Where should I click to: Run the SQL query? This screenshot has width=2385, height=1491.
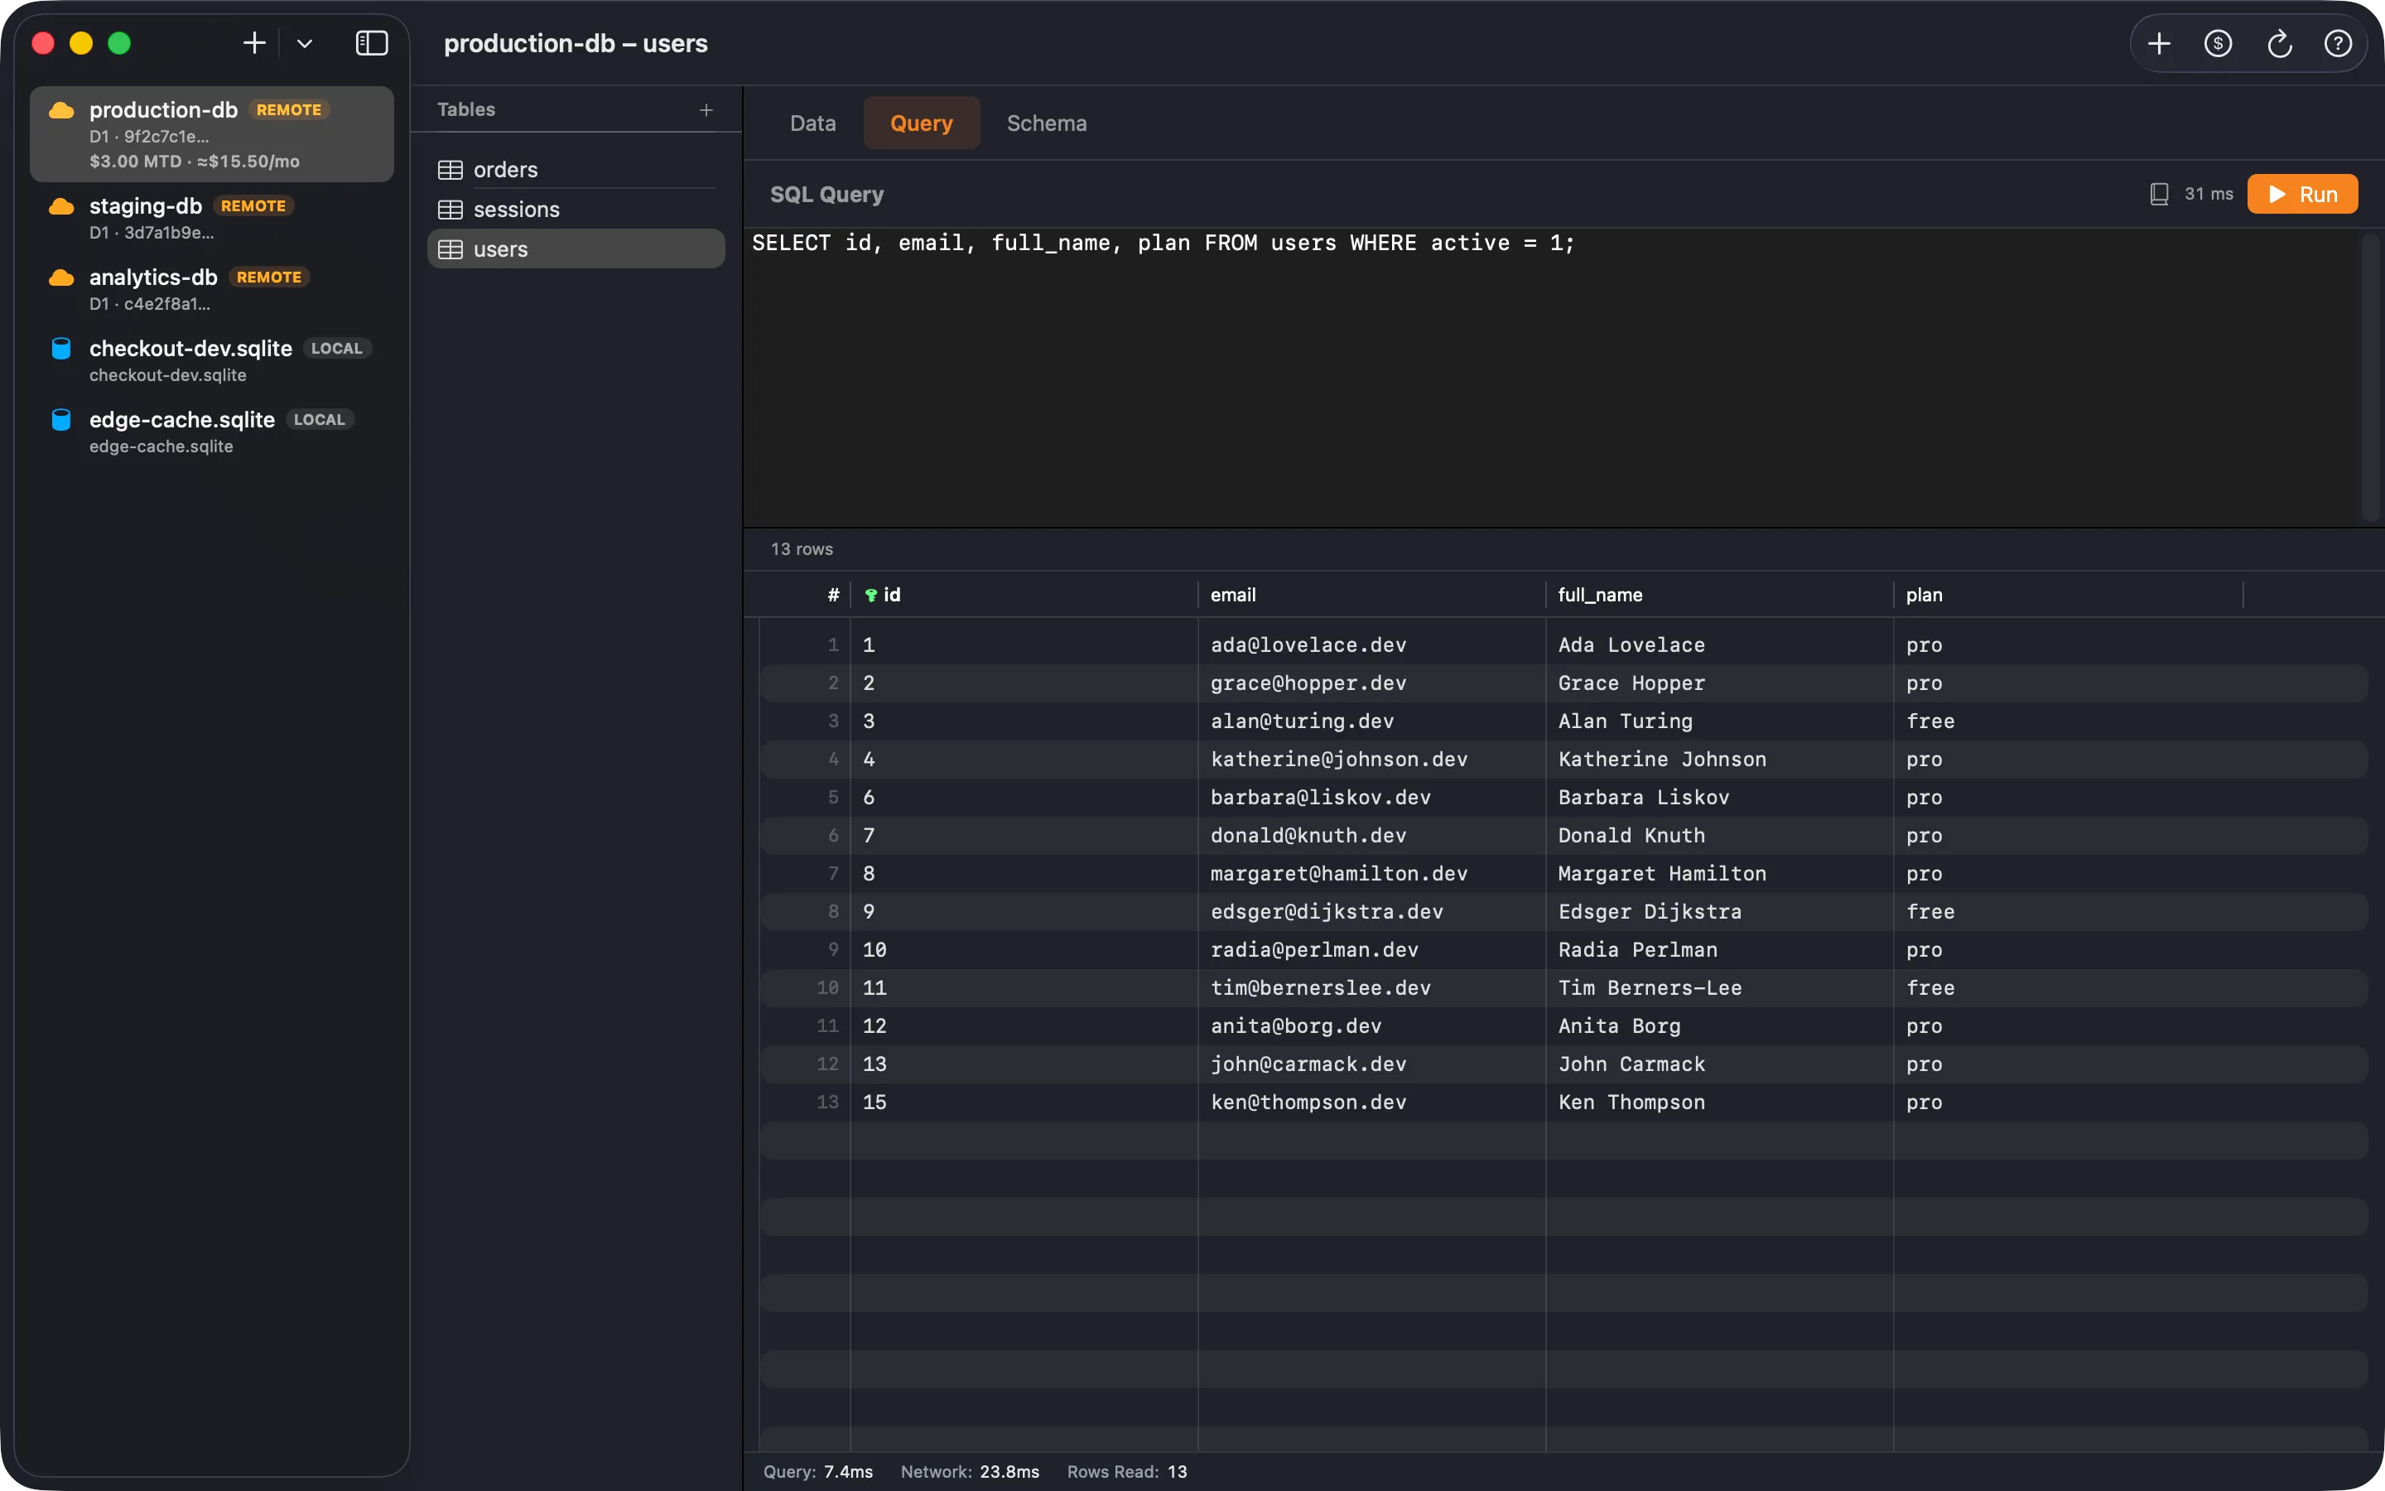click(2302, 195)
